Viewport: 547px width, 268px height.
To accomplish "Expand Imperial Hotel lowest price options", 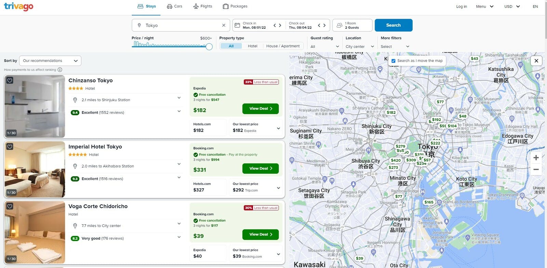I will [278, 188].
